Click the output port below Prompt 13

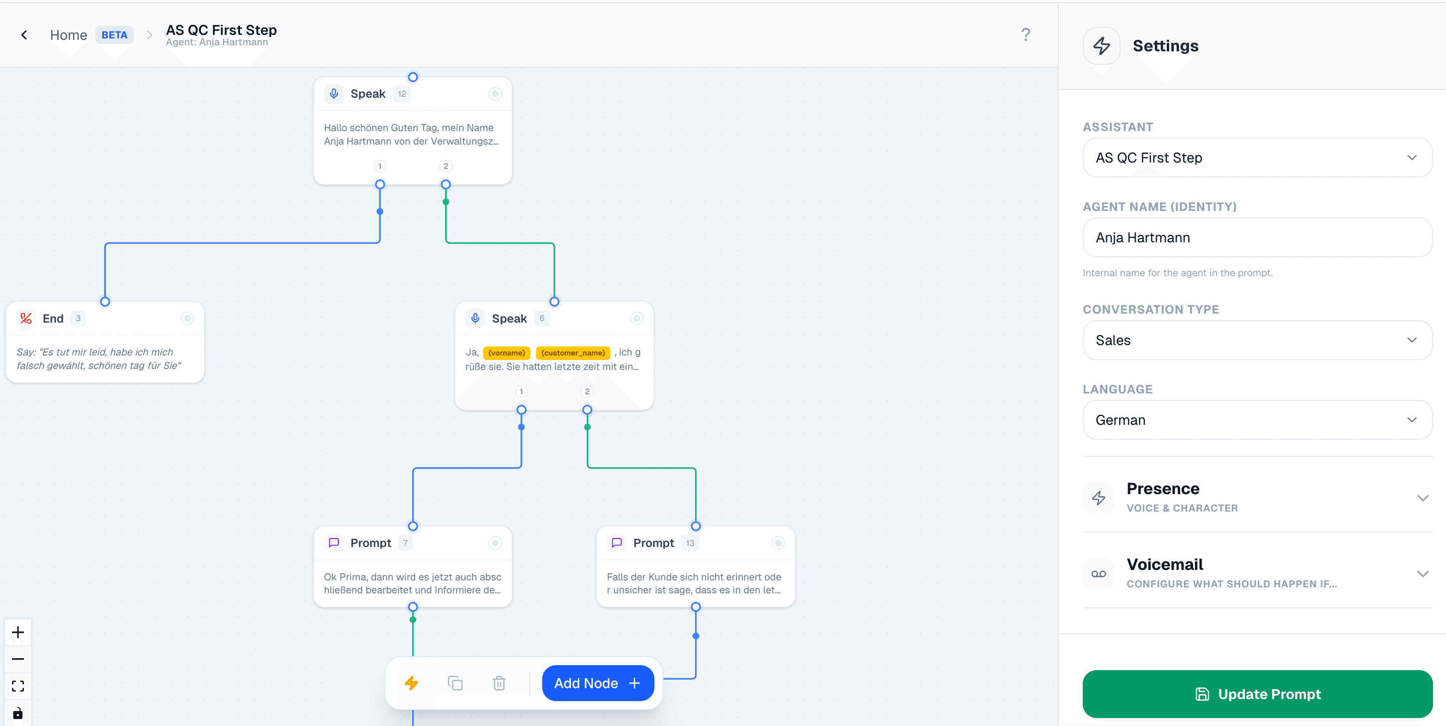pyautogui.click(x=696, y=607)
